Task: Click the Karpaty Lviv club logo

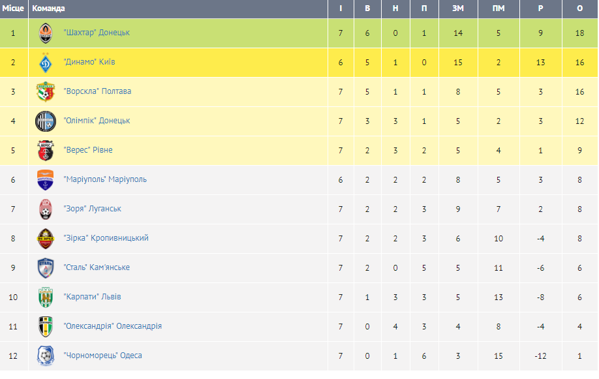Action: (x=45, y=297)
